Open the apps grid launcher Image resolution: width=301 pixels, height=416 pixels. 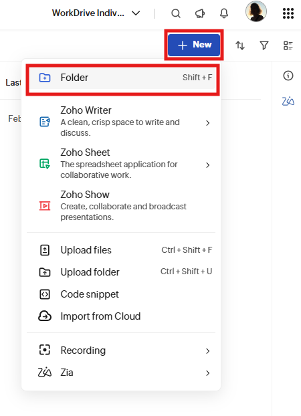tap(288, 13)
